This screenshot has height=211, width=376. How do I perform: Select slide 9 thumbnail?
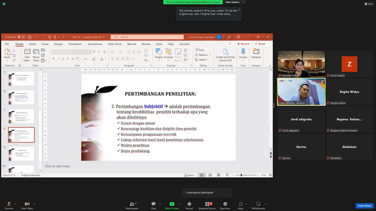pos(21,154)
